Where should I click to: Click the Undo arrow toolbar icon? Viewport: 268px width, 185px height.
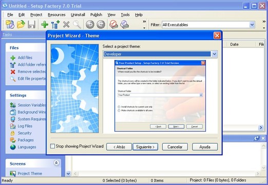(x=90, y=25)
